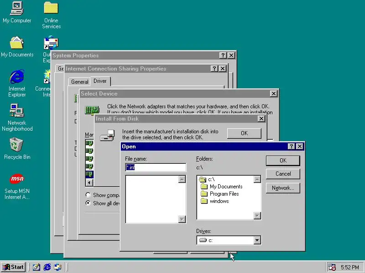
Task: Select the Program Files folder name
Action: [x=224, y=194]
